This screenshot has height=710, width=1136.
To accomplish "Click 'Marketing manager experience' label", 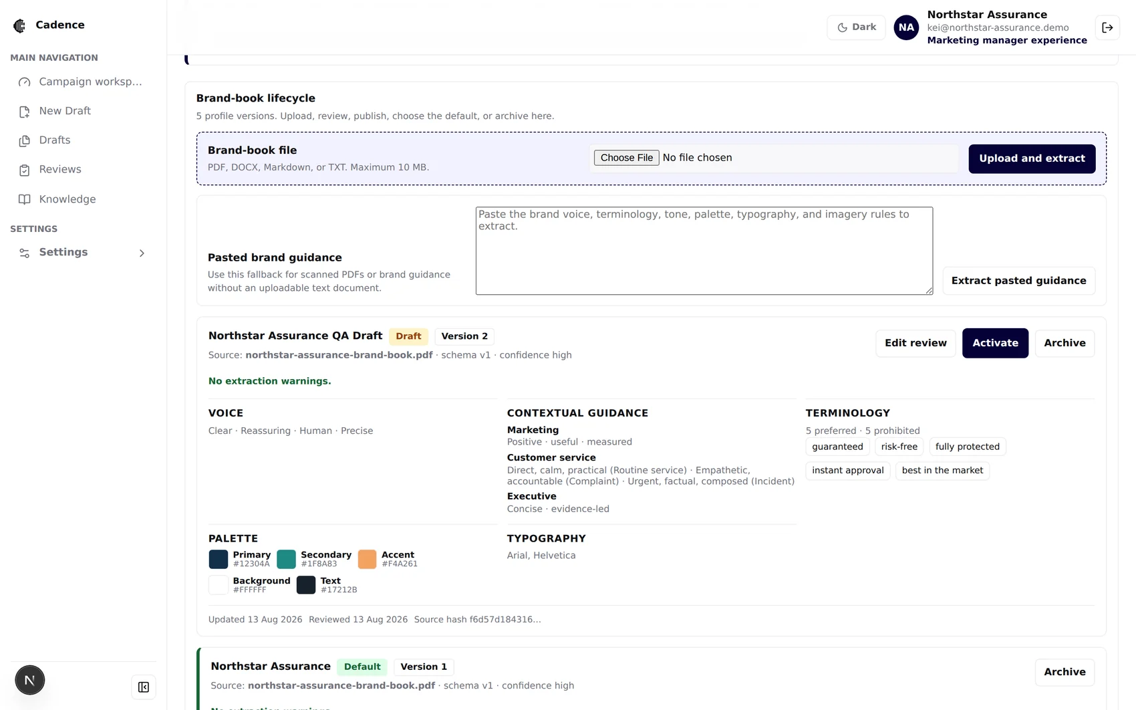I will (1006, 40).
